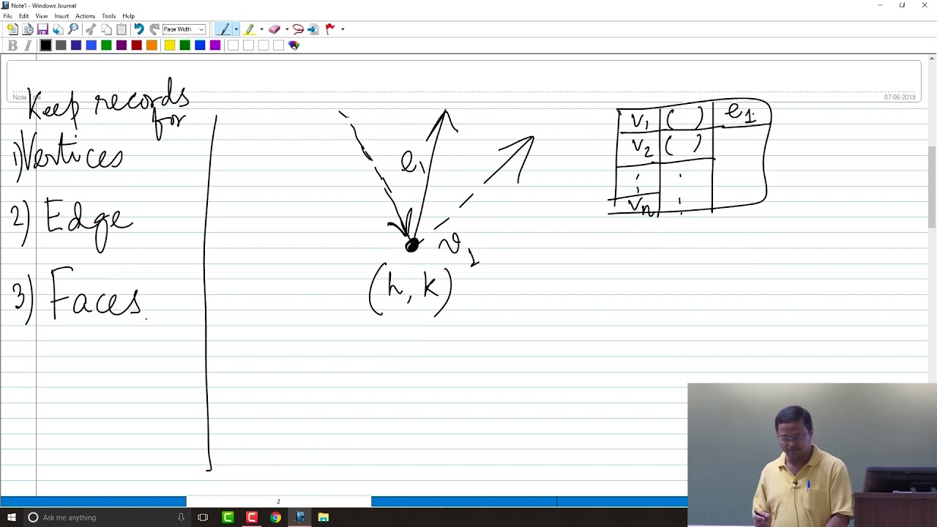Pick the orange ink color

pyautogui.click(x=152, y=45)
